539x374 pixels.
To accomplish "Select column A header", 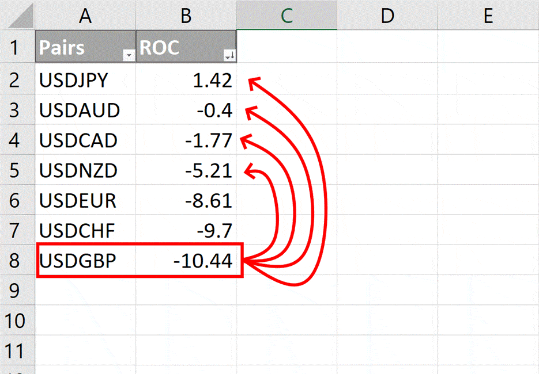I will point(85,15).
